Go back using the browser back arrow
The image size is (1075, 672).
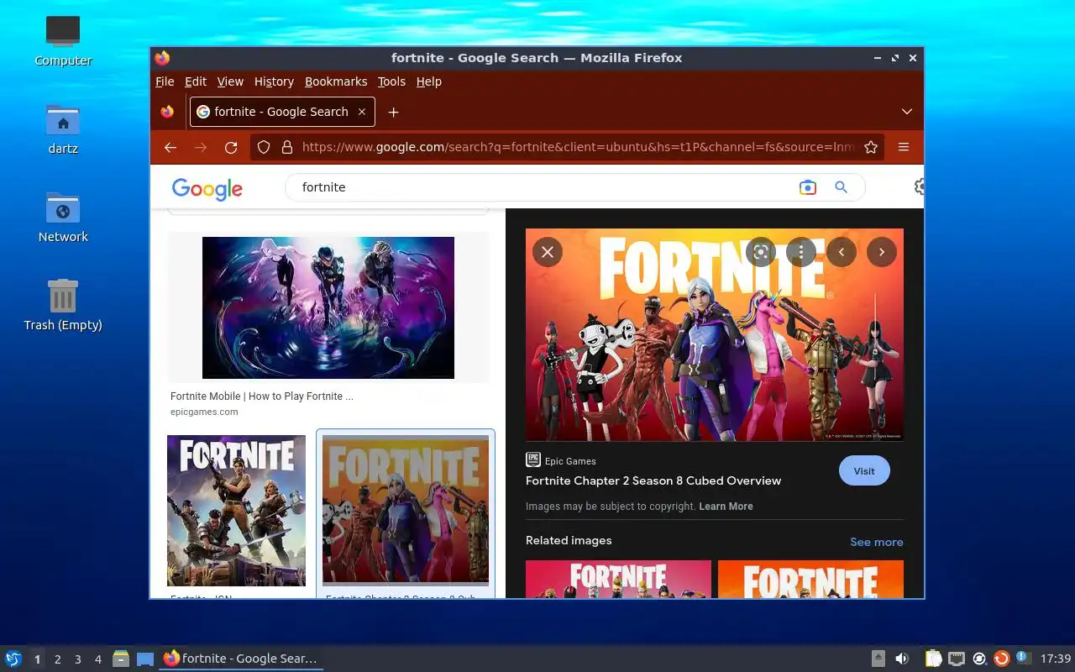[x=170, y=147]
